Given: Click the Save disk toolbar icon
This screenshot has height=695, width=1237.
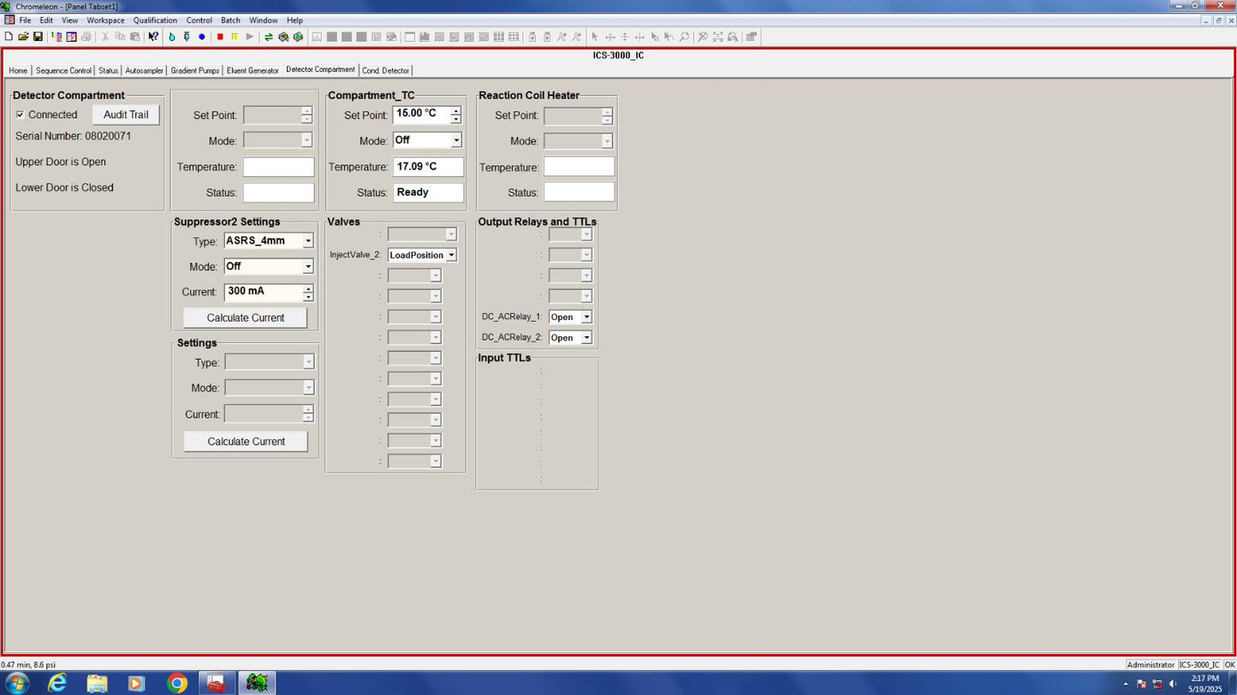Looking at the screenshot, I should (38, 37).
